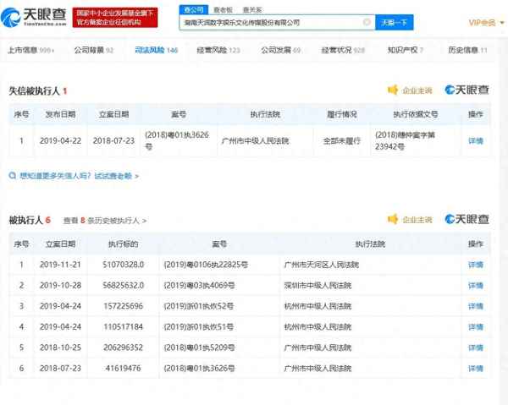
Task: Select the 执行标的 value 157225696
Action: click(x=123, y=306)
